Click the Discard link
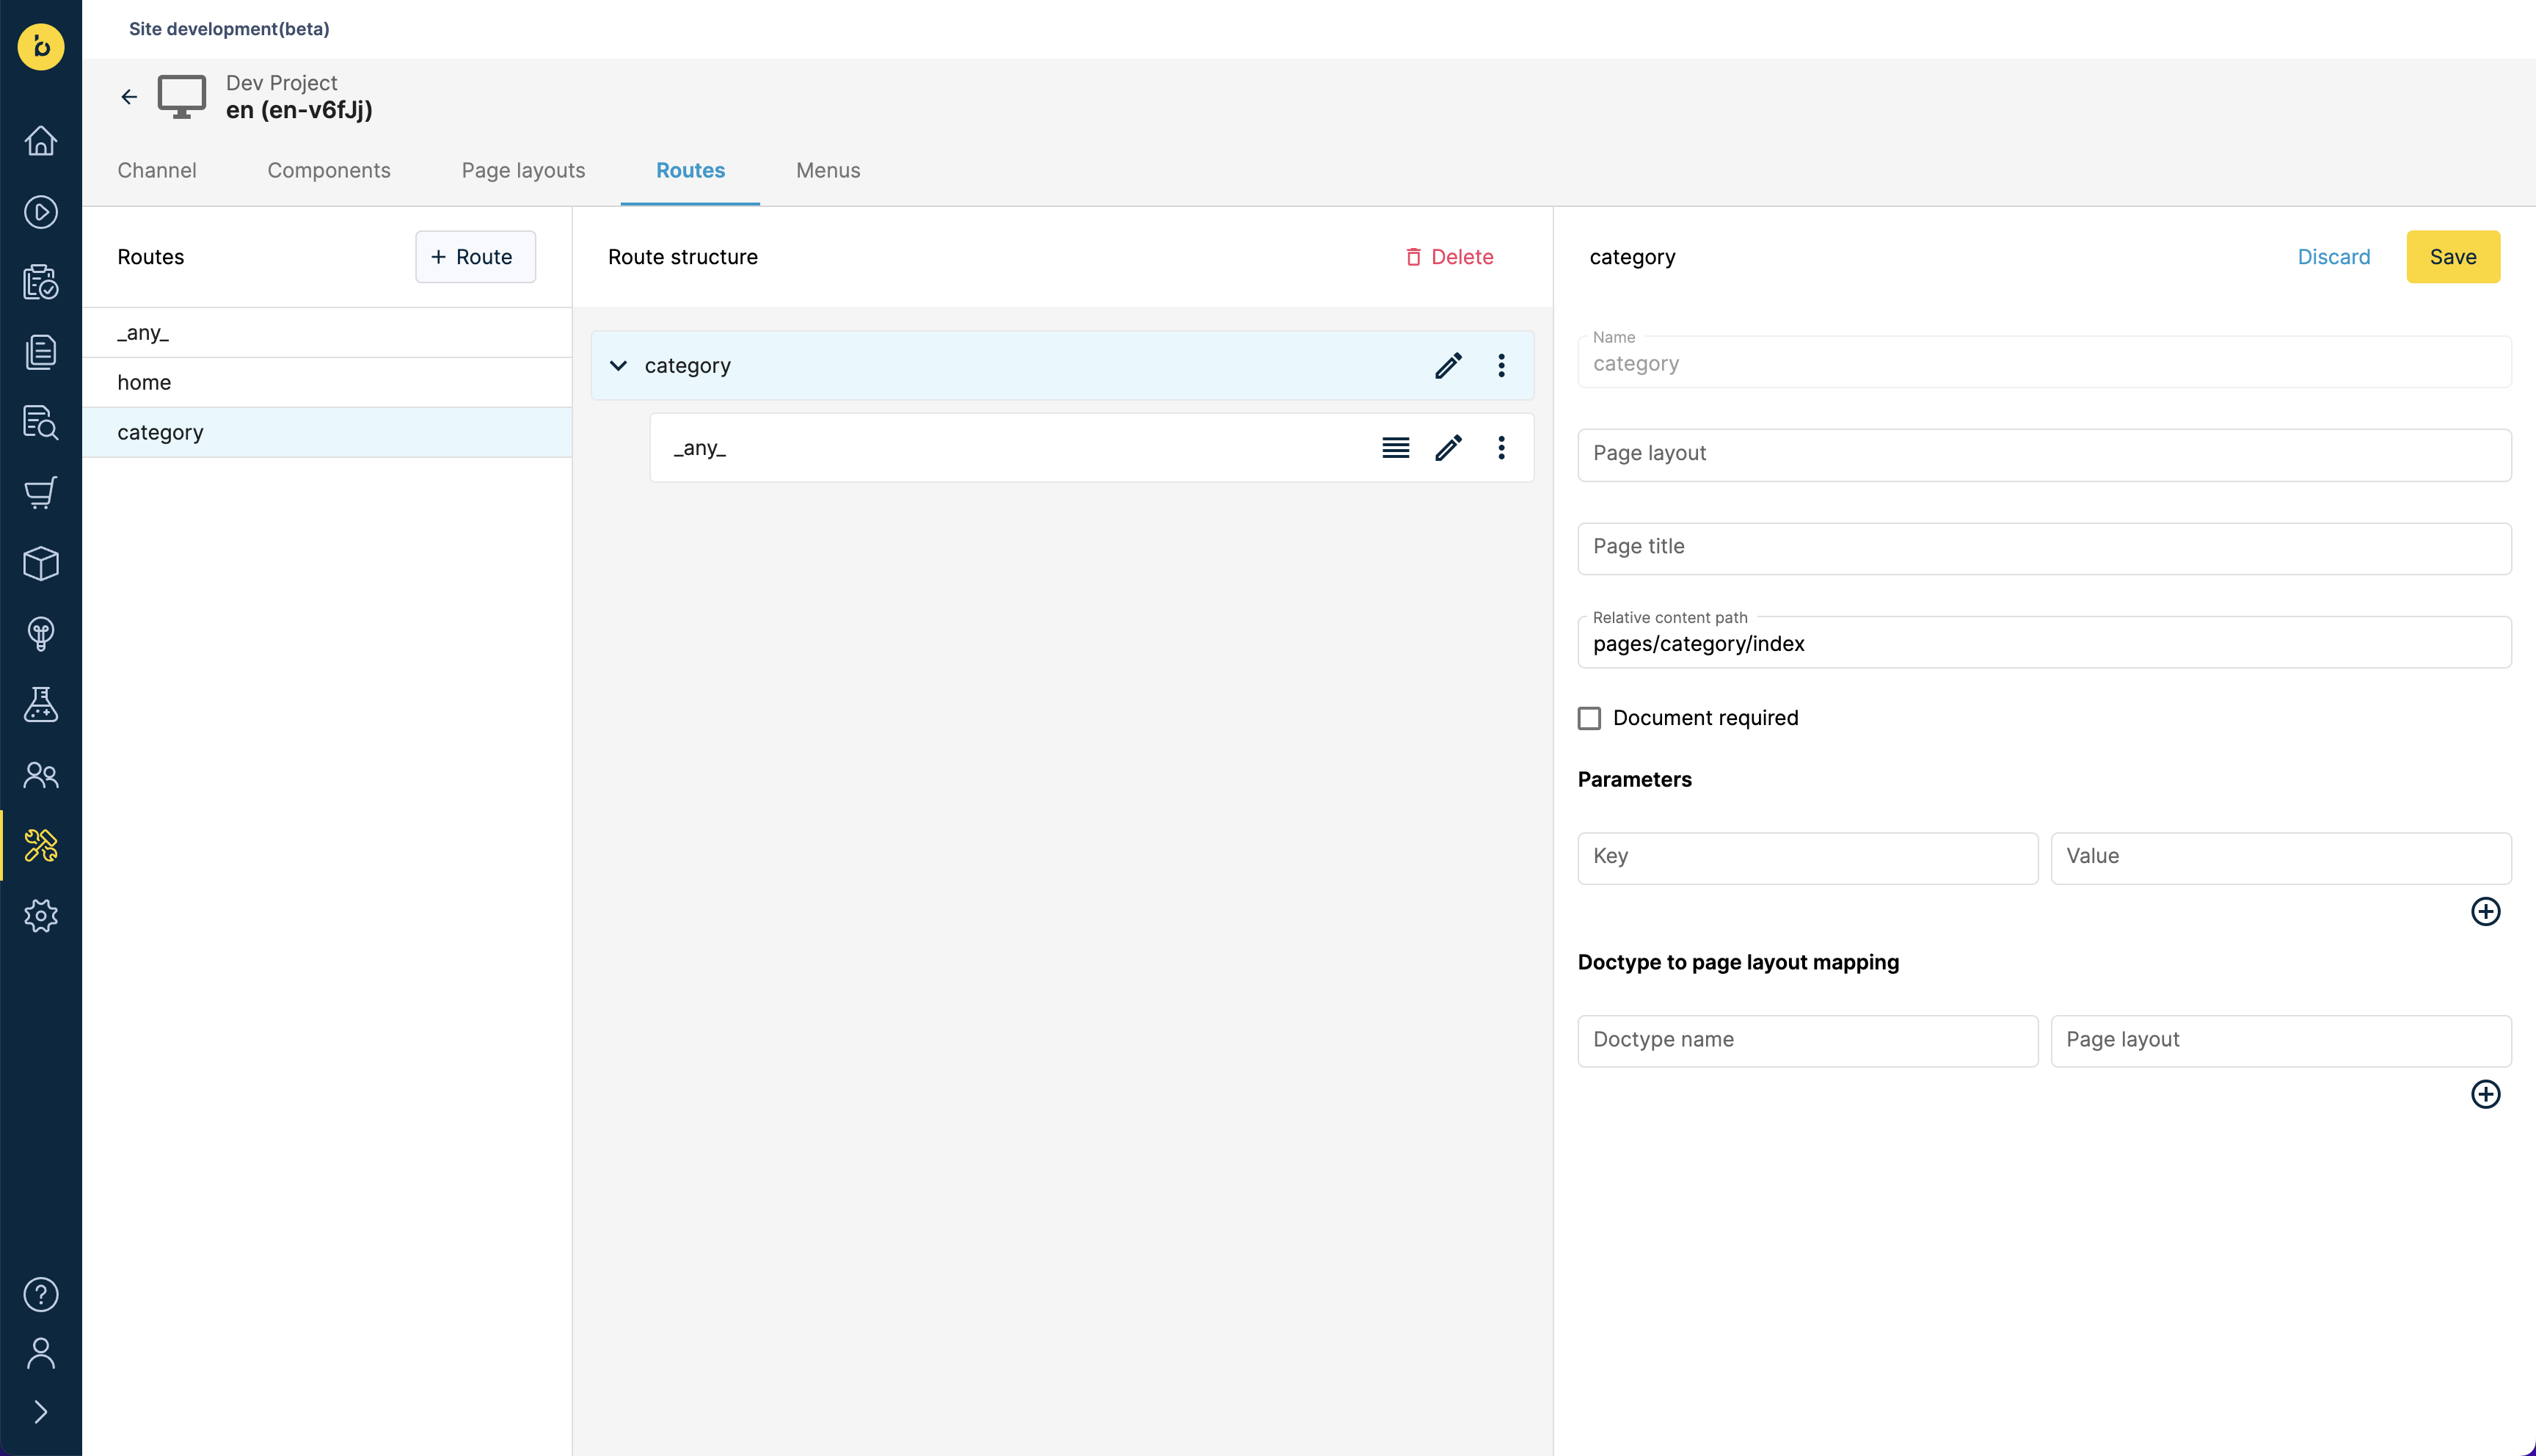Image resolution: width=2536 pixels, height=1456 pixels. (2334, 257)
